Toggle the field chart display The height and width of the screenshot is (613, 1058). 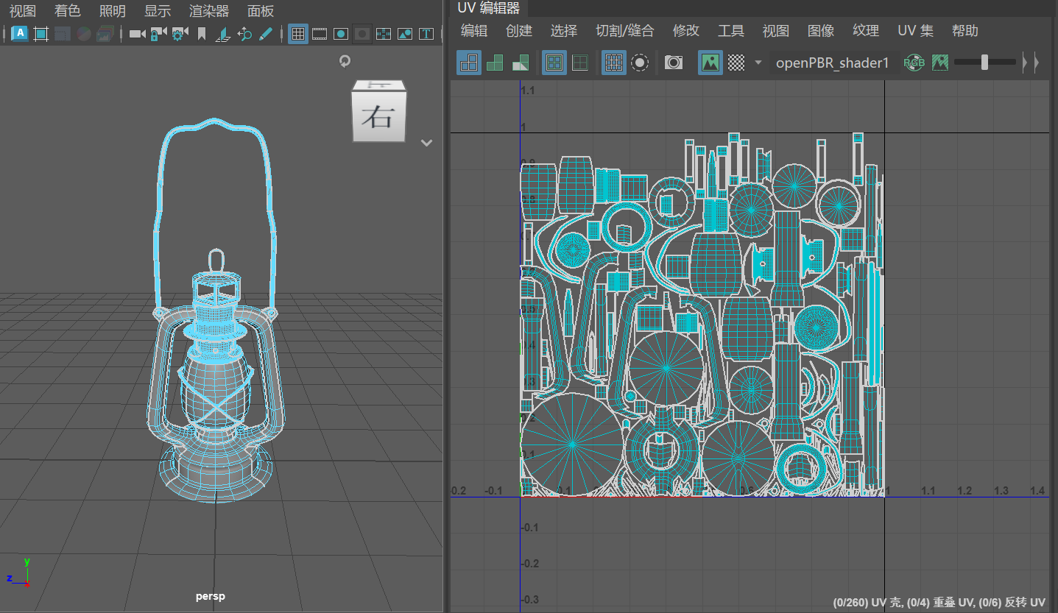(x=384, y=34)
